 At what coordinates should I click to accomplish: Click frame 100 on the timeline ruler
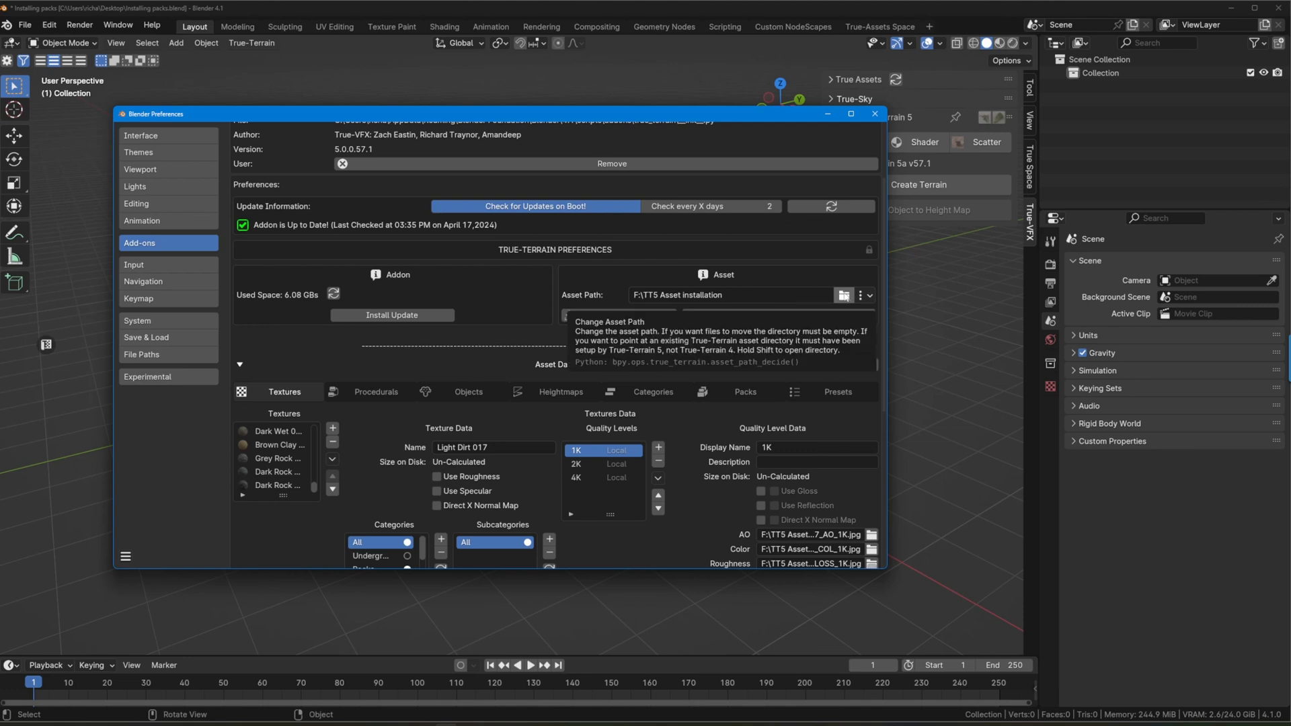click(417, 682)
